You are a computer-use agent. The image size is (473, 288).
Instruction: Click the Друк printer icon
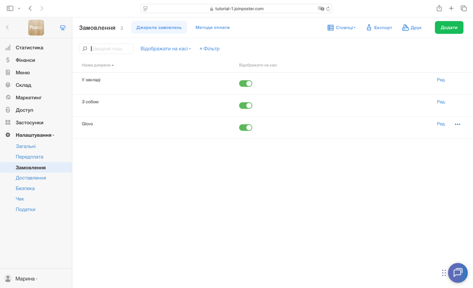click(x=405, y=27)
